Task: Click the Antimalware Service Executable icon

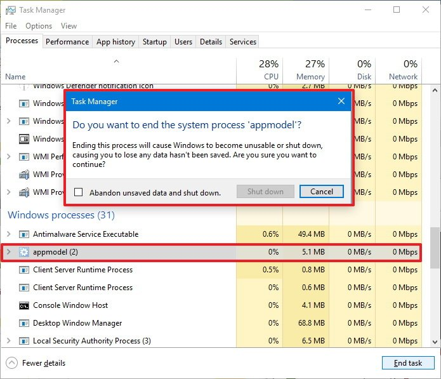Action: (24, 234)
